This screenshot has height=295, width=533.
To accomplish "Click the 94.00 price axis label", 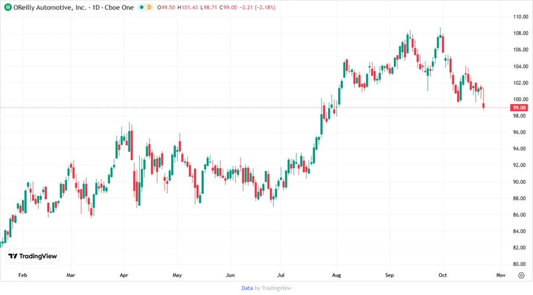I will point(521,149).
